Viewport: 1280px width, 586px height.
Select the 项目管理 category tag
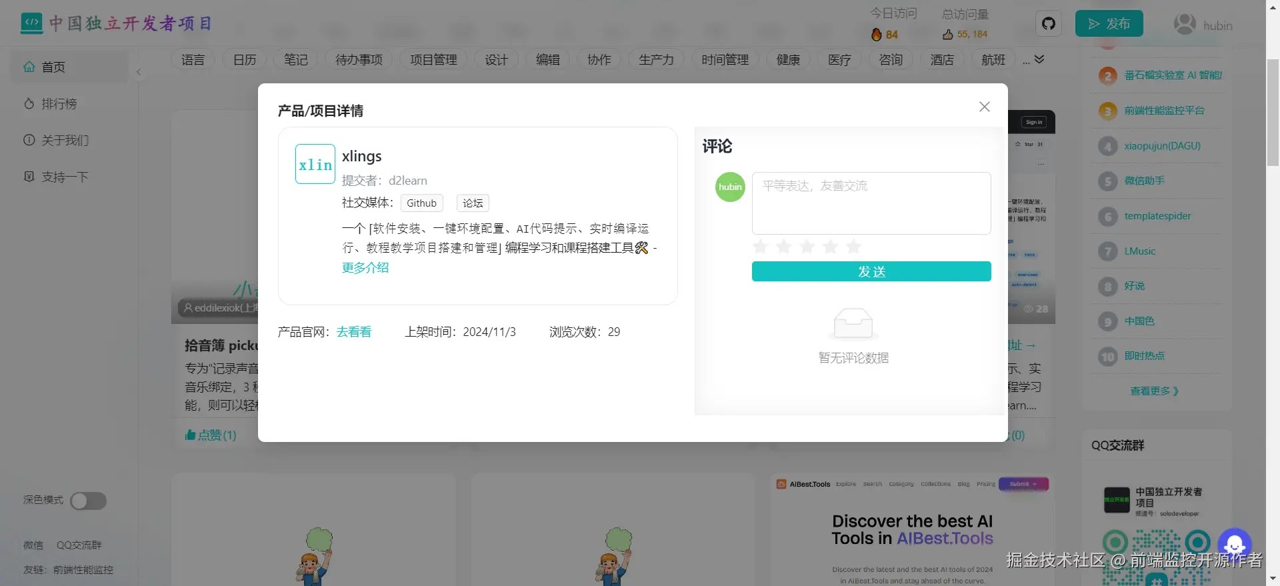click(434, 60)
